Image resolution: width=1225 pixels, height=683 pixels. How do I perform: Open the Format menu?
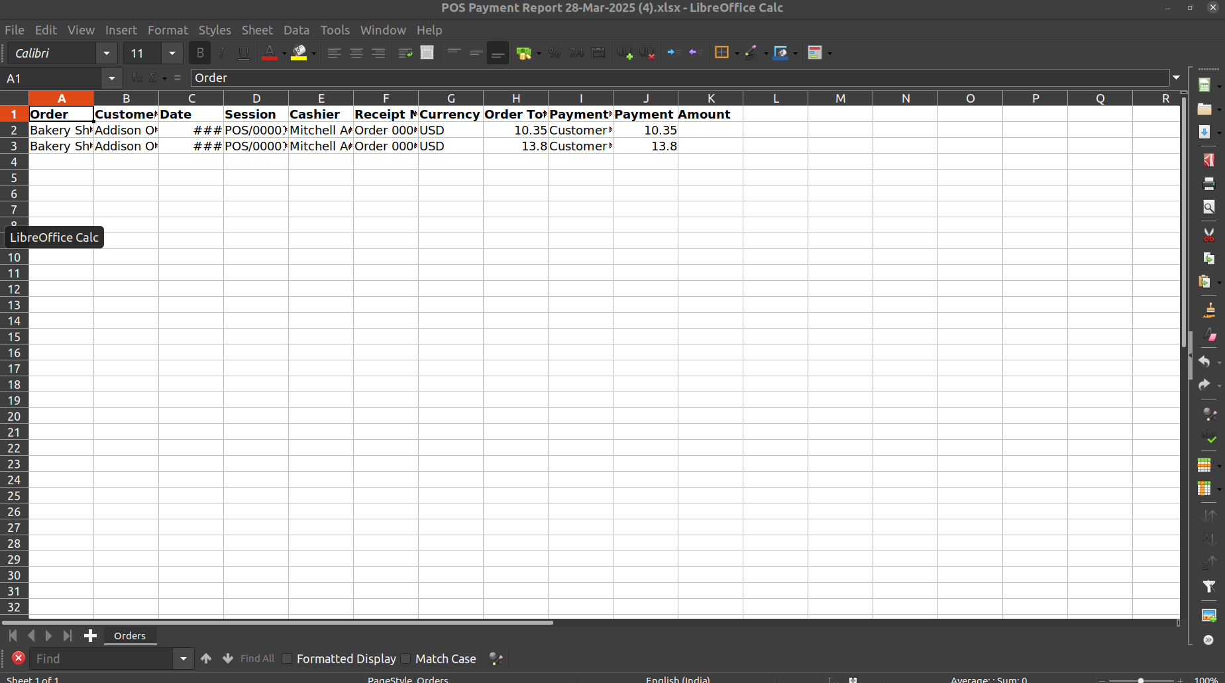(x=168, y=30)
